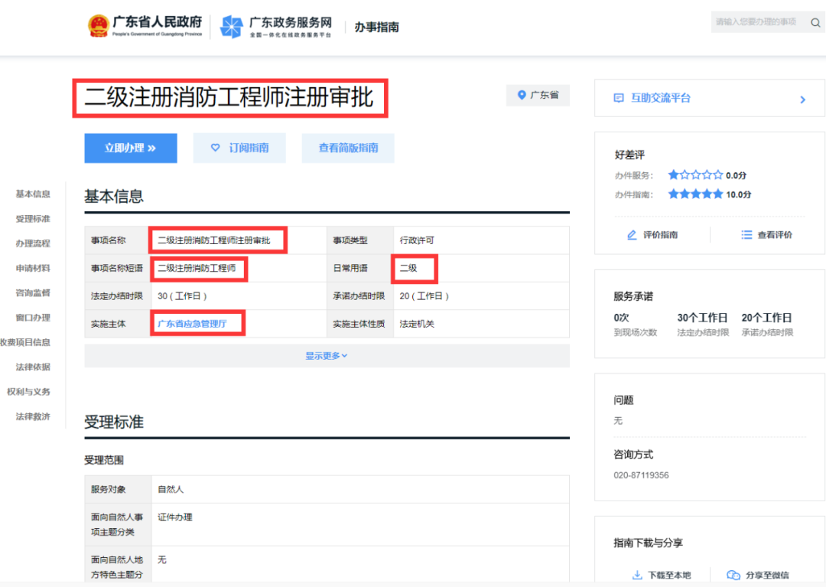Click the 订阅指南 button

tap(239, 148)
